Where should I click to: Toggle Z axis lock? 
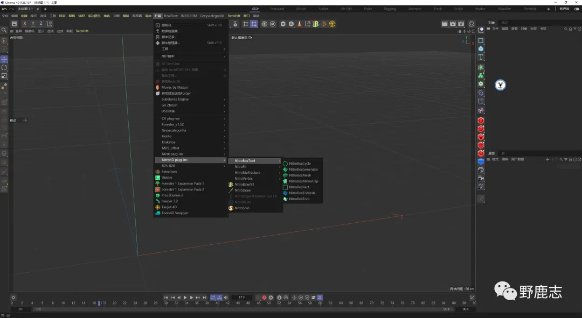(41, 24)
